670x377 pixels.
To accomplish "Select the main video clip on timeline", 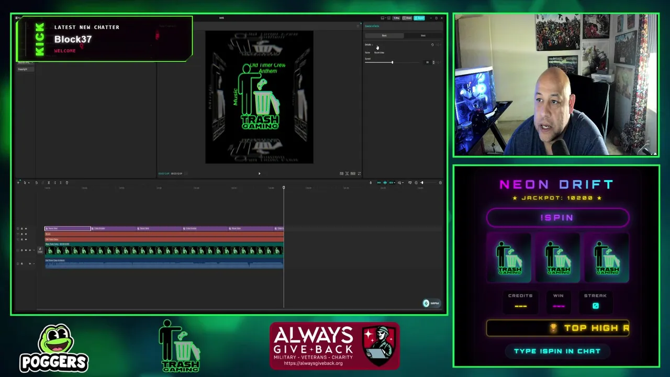I will pyautogui.click(x=164, y=249).
